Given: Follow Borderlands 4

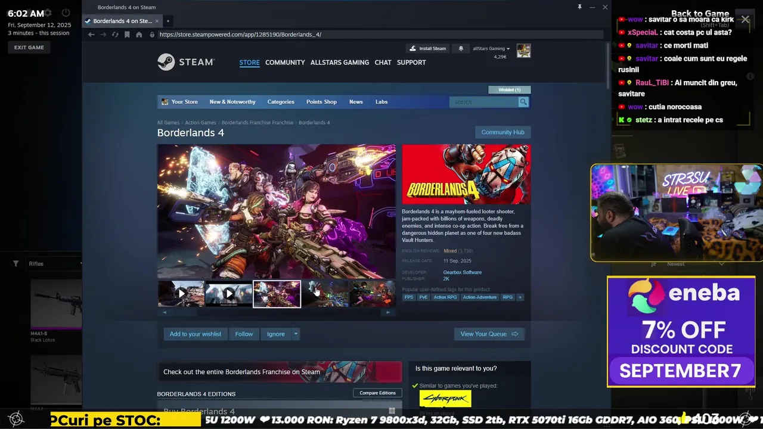Looking at the screenshot, I should click(244, 334).
